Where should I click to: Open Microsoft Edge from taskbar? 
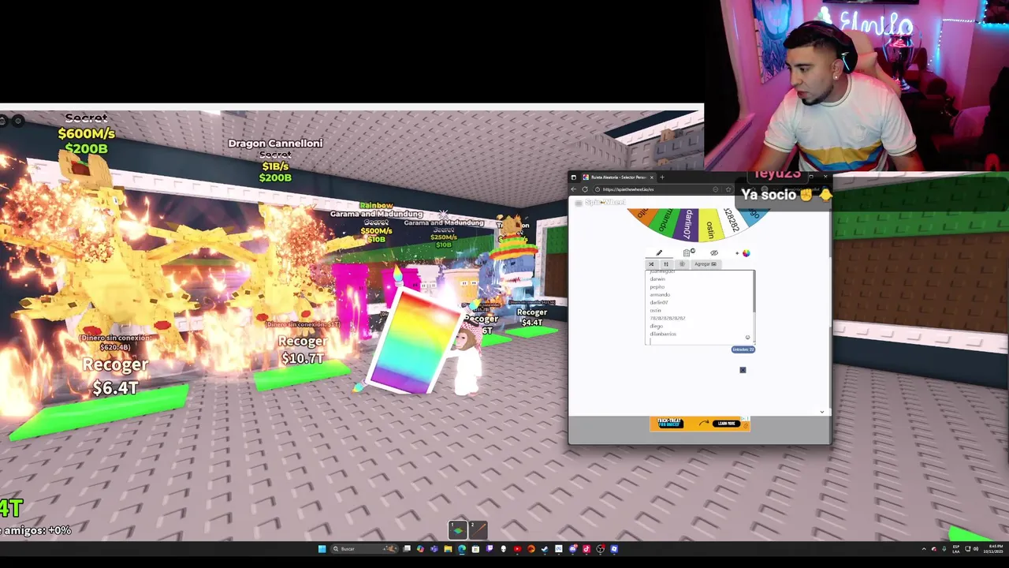pos(462,549)
